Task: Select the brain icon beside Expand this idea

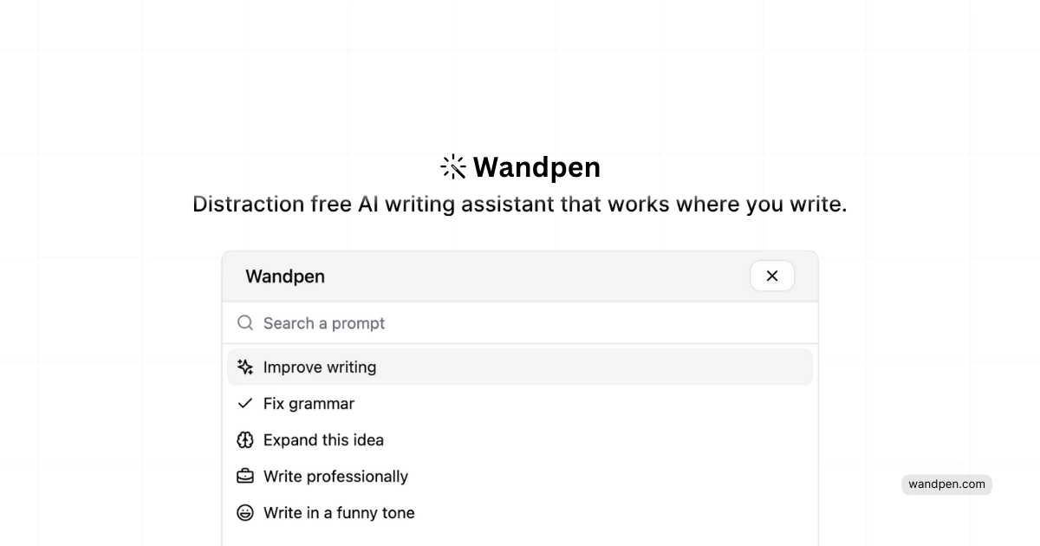Action: click(245, 439)
